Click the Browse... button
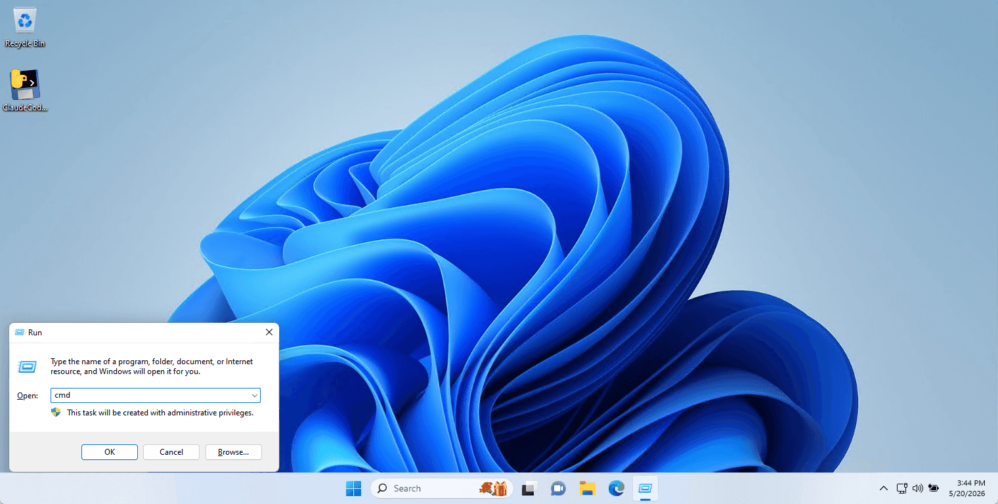 [x=233, y=452]
